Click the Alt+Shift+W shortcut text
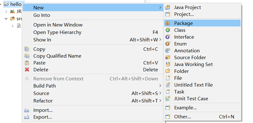The image size is (253, 123). coord(144,40)
